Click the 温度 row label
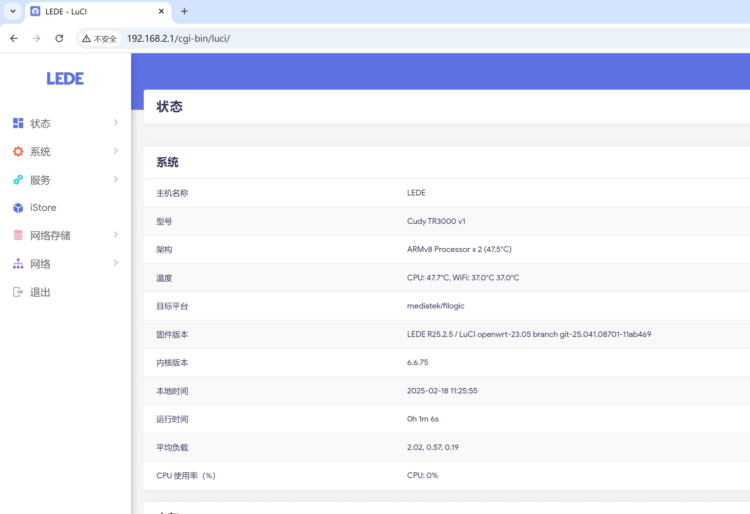750x514 pixels. click(x=164, y=278)
